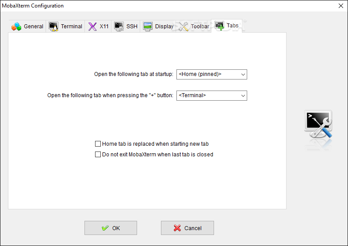
Task: Close the MobaXterm Configuration window
Action: coord(341,6)
